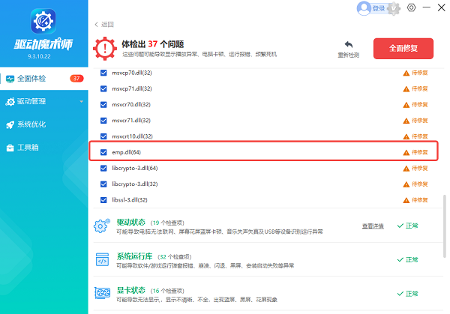Click the 显卡状态 section title
The height and width of the screenshot is (314, 450).
[131, 290]
